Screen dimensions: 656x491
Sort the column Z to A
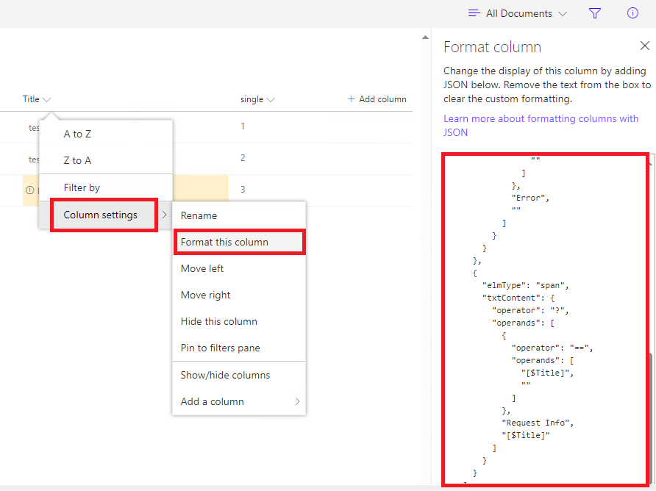tap(106, 160)
